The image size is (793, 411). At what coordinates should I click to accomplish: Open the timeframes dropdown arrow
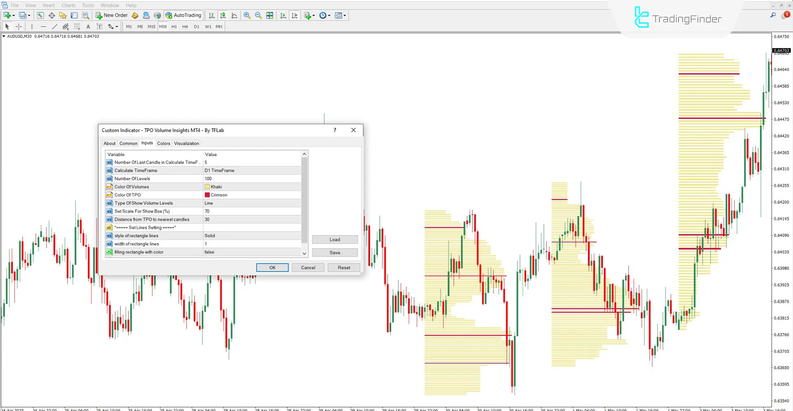click(x=329, y=15)
